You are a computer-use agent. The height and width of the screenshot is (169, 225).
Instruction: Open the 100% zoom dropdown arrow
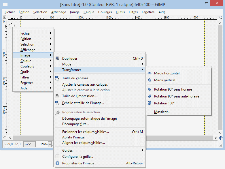[x=50, y=144]
